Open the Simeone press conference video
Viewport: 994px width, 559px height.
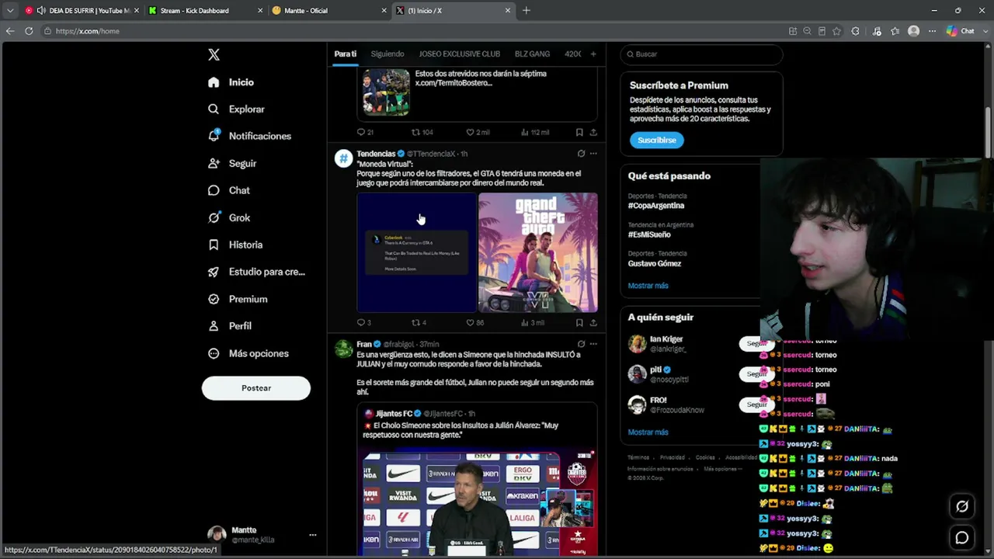pos(476,503)
